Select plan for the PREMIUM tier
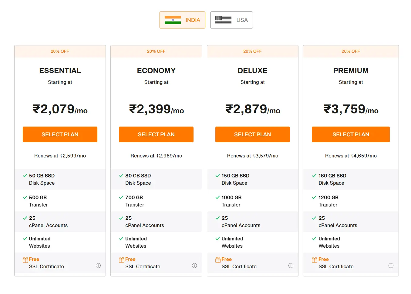 coord(351,134)
